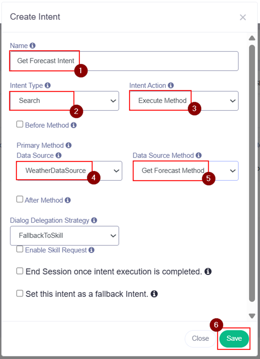Viewport: 260px width, 359px height.
Task: Click the Close button
Action: 200,339
